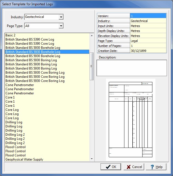The width and height of the screenshot is (173, 176).
Task: Expand the Page Type dropdown
Action: tap(61, 26)
